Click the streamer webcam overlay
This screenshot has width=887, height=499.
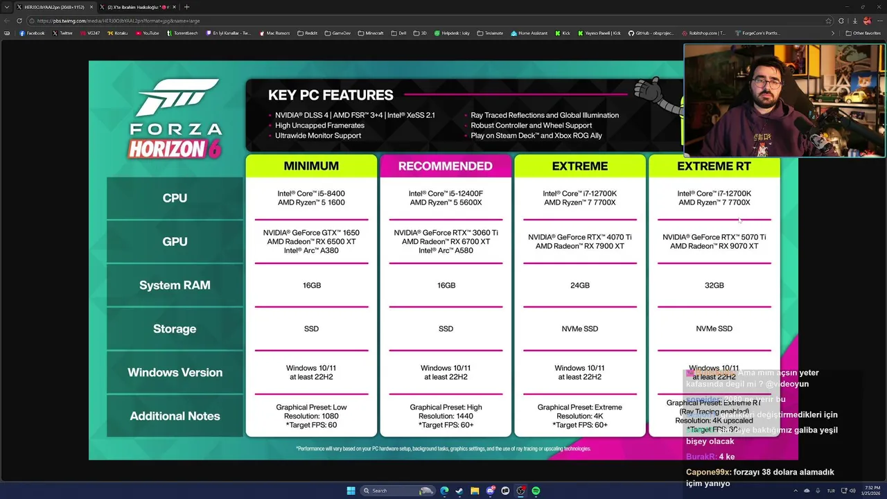[x=784, y=101]
